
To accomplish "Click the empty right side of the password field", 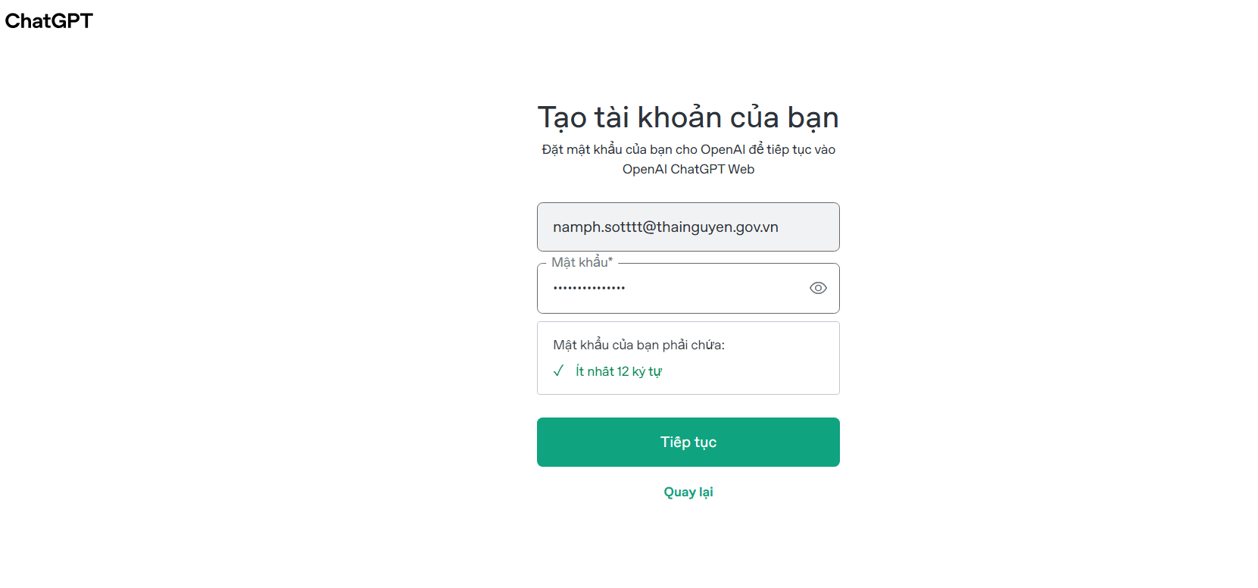I will click(x=720, y=288).
